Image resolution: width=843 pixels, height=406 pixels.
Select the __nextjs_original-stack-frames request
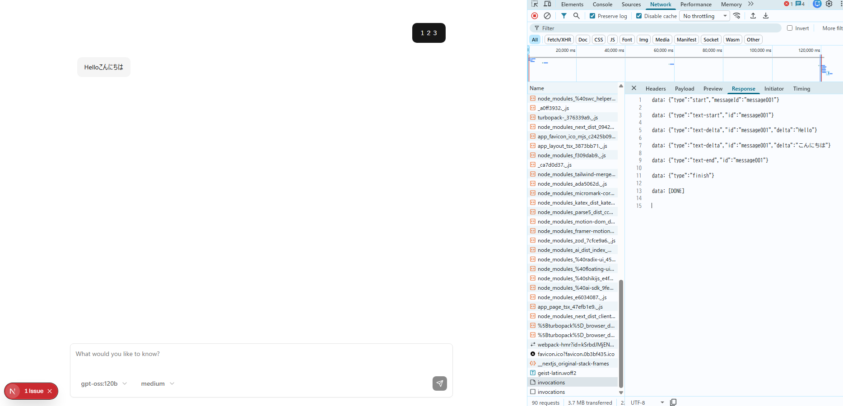pos(573,364)
